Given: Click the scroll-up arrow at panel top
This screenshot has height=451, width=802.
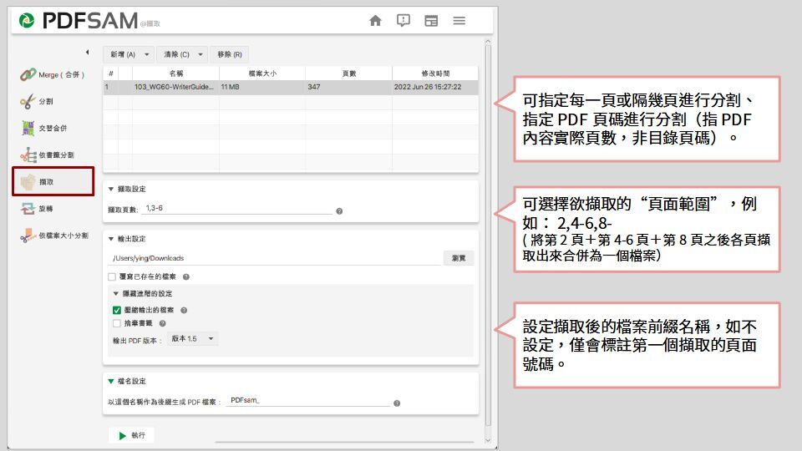Looking at the screenshot, I should tap(488, 42).
